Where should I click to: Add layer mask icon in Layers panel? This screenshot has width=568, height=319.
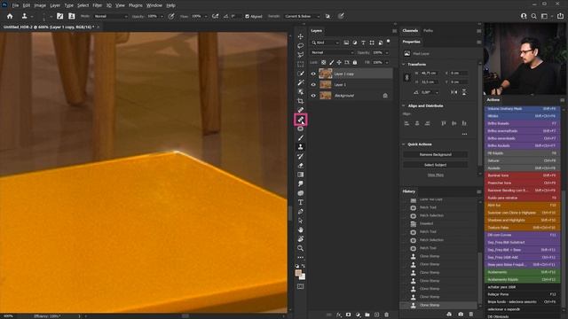point(348,315)
